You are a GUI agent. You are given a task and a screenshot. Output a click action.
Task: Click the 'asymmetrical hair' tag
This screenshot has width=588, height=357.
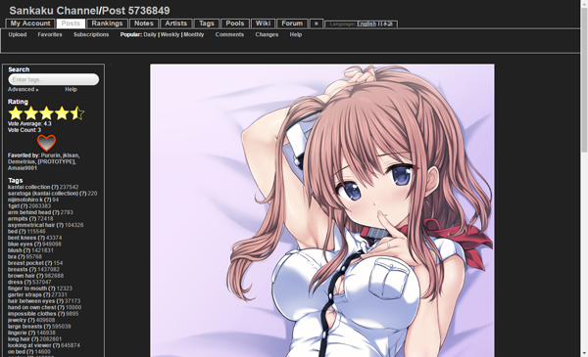click(31, 225)
